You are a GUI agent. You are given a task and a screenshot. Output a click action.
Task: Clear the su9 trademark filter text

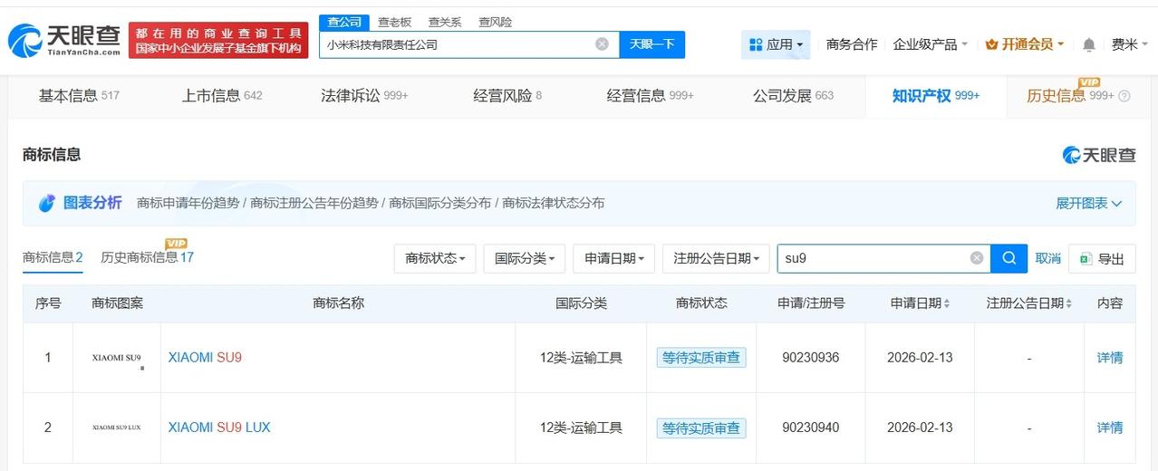[976, 258]
